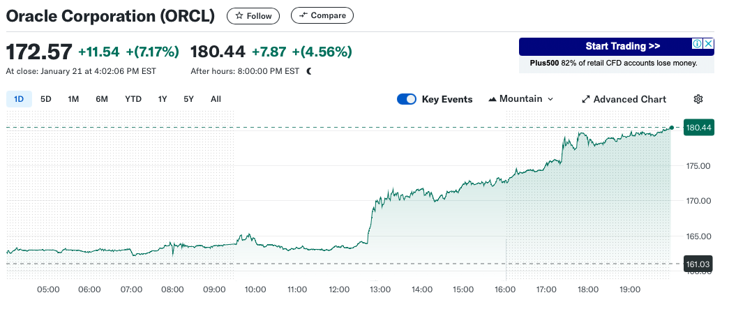This screenshot has width=729, height=309.
Task: Close the Plus500 advertisement
Action: tap(708, 44)
